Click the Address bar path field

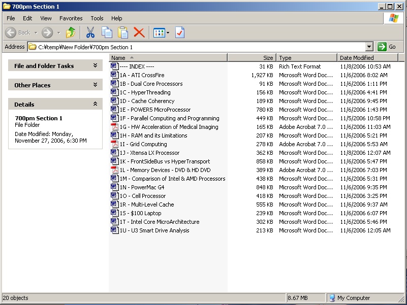pyautogui.click(x=196, y=47)
